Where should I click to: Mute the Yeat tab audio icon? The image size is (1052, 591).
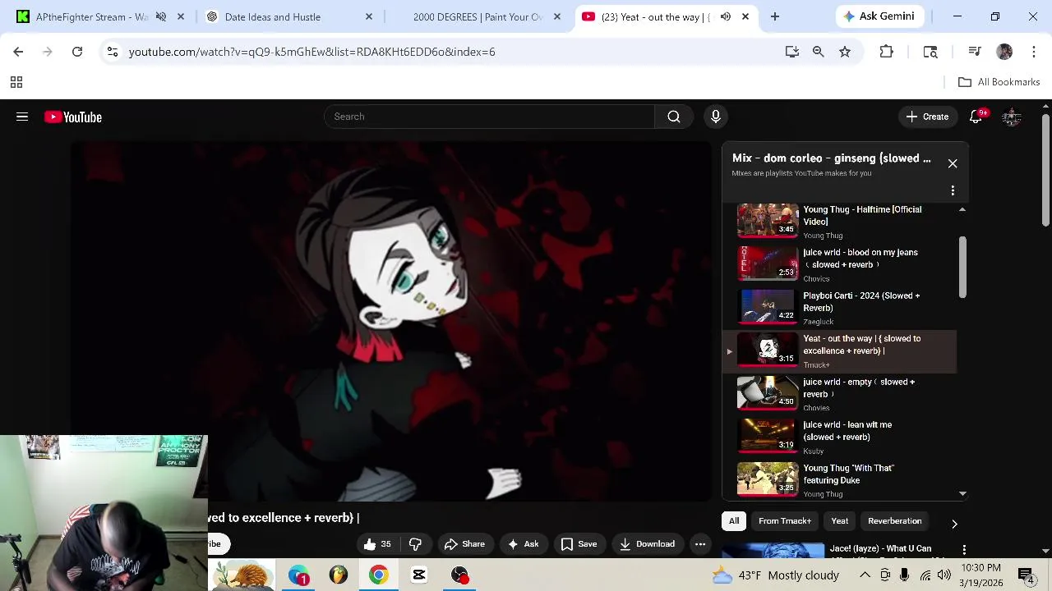tap(726, 16)
